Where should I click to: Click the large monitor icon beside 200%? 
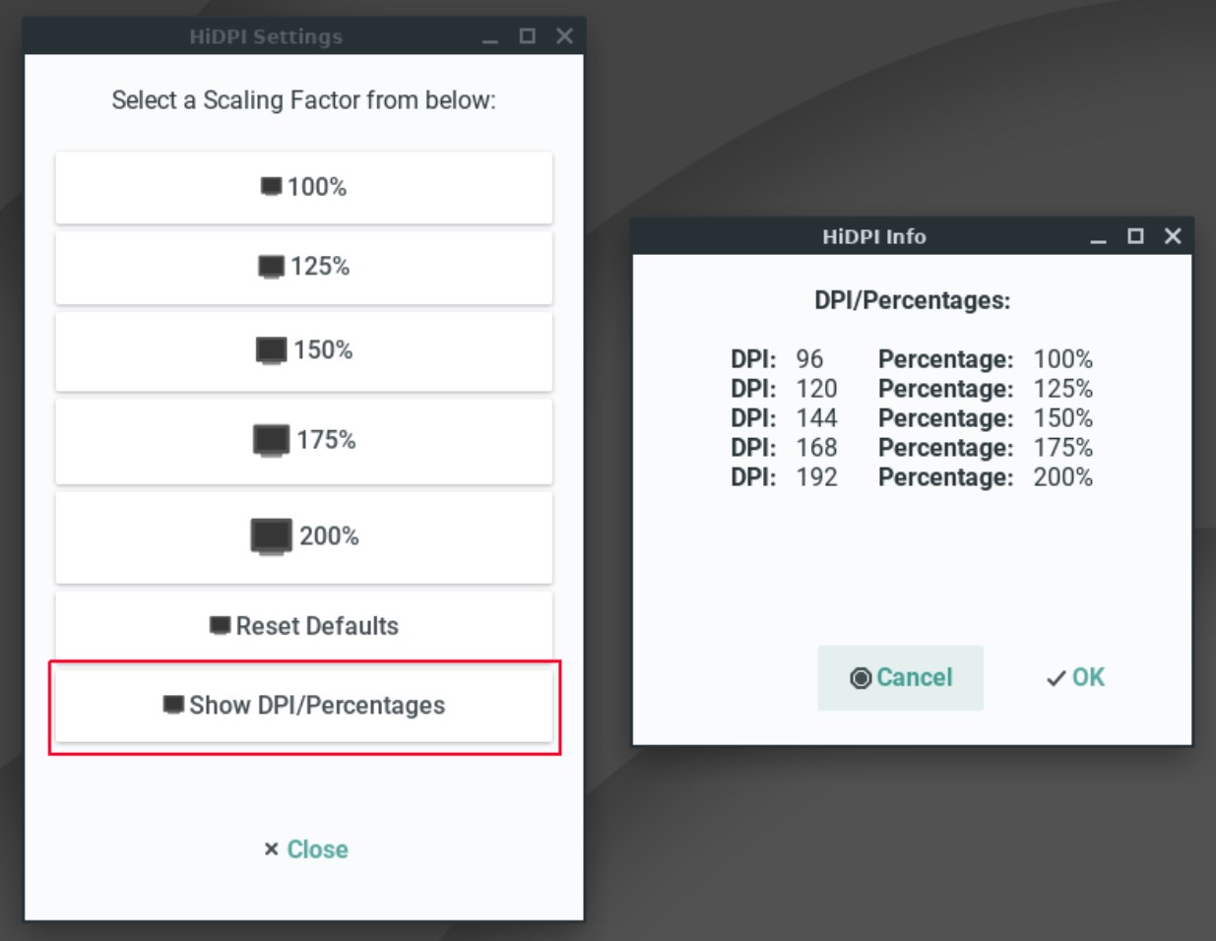(x=272, y=537)
